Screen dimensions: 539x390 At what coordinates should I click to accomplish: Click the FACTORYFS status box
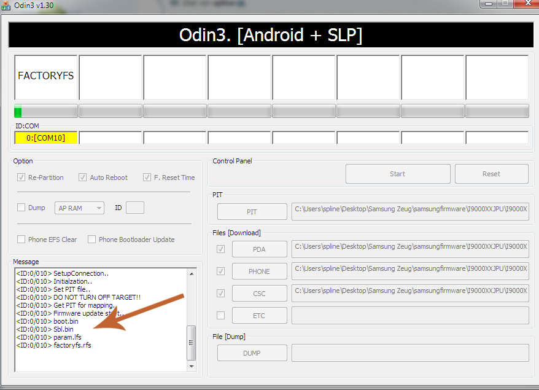click(x=45, y=77)
